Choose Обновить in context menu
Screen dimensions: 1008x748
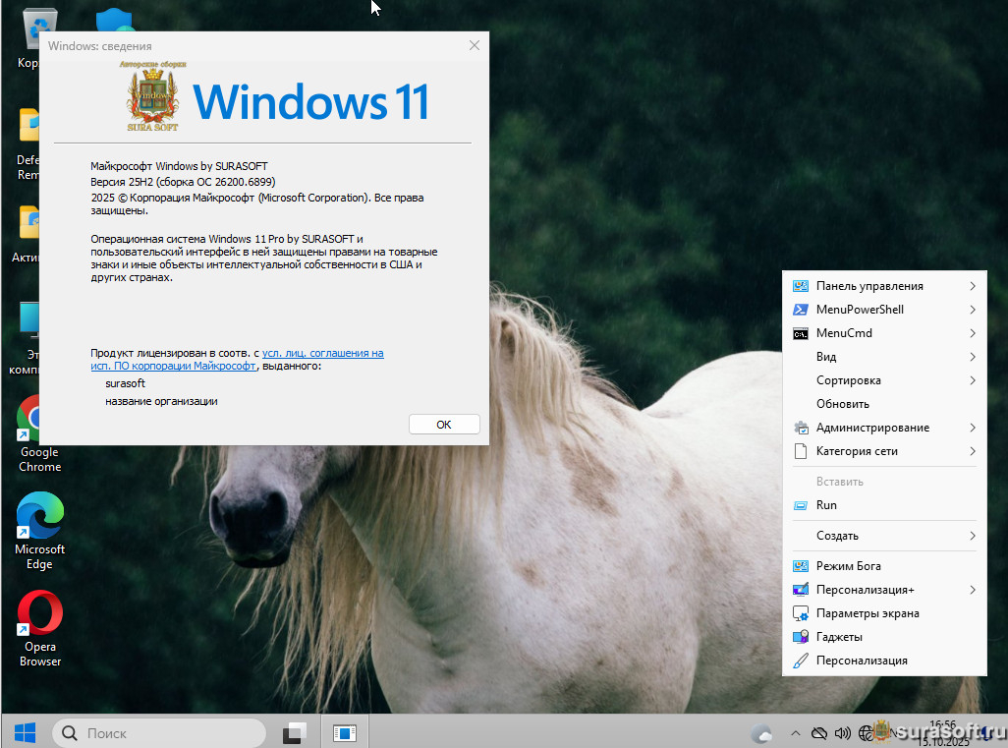(x=842, y=404)
